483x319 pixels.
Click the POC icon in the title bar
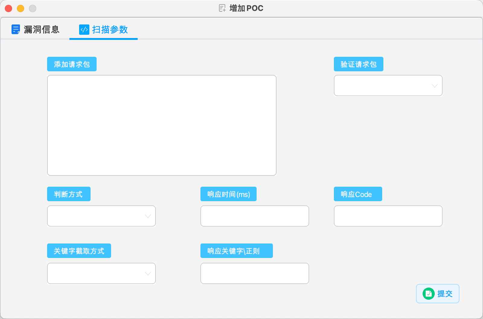pyautogui.click(x=222, y=8)
